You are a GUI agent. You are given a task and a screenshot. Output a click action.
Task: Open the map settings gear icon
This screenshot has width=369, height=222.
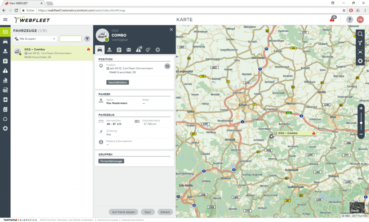[x=360, y=61]
